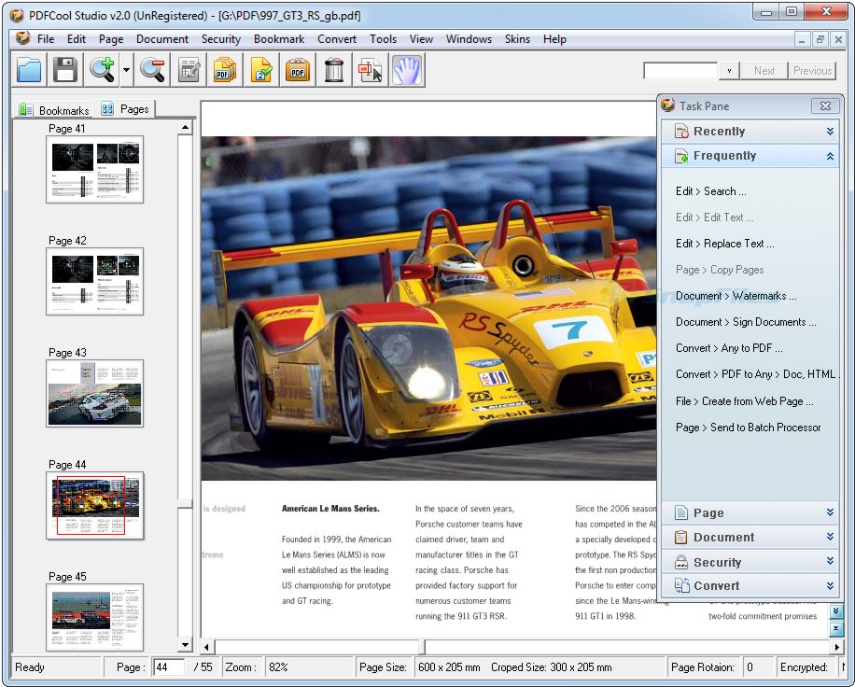855x687 pixels.
Task: Select the zoom out magnifier tool
Action: click(152, 70)
